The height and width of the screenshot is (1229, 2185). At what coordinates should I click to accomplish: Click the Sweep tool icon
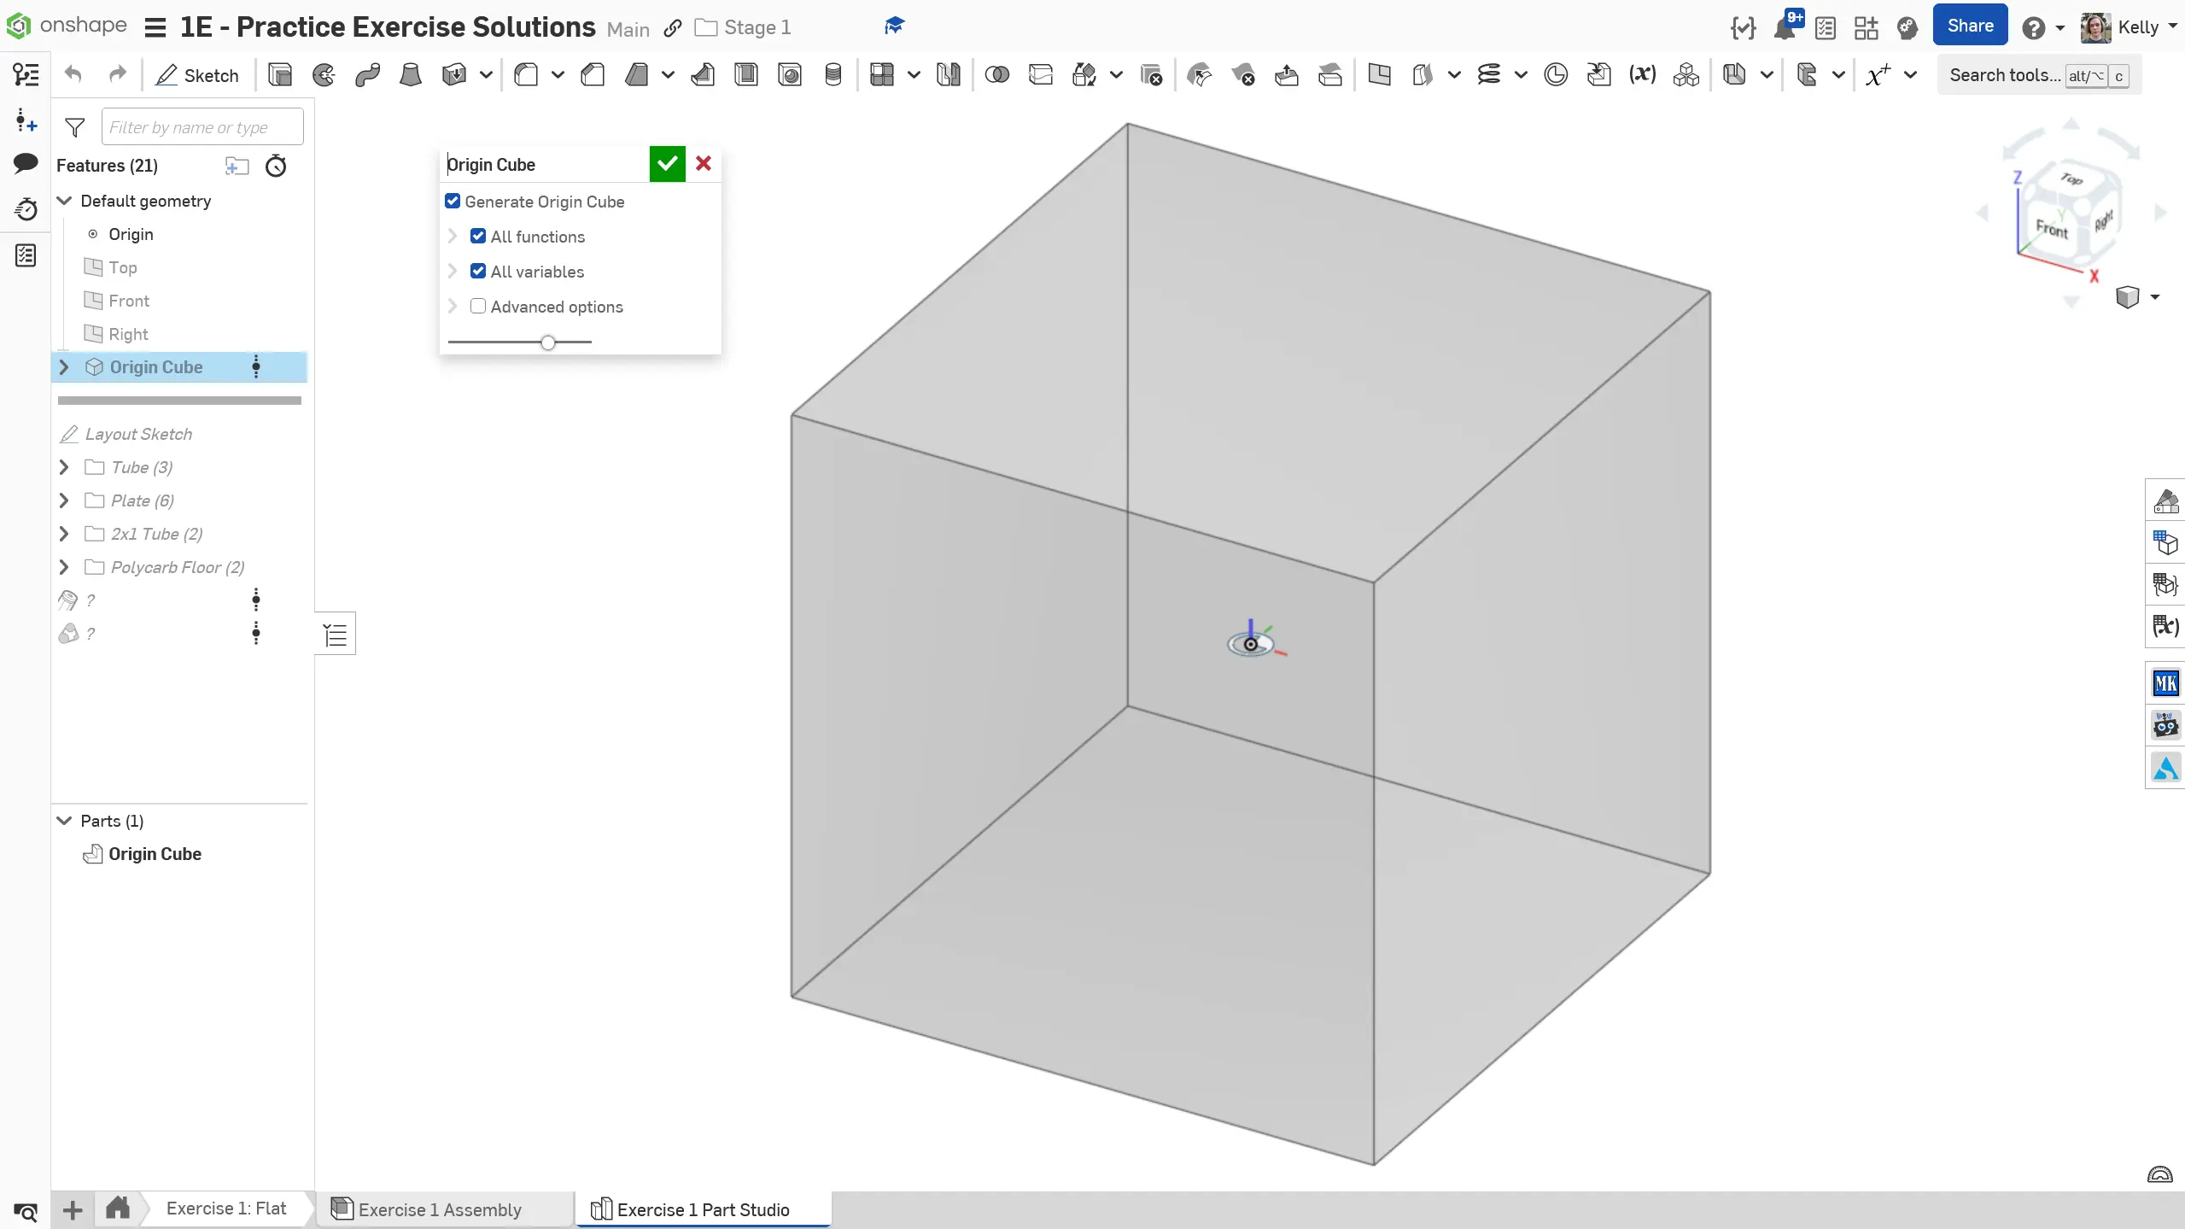click(x=367, y=75)
